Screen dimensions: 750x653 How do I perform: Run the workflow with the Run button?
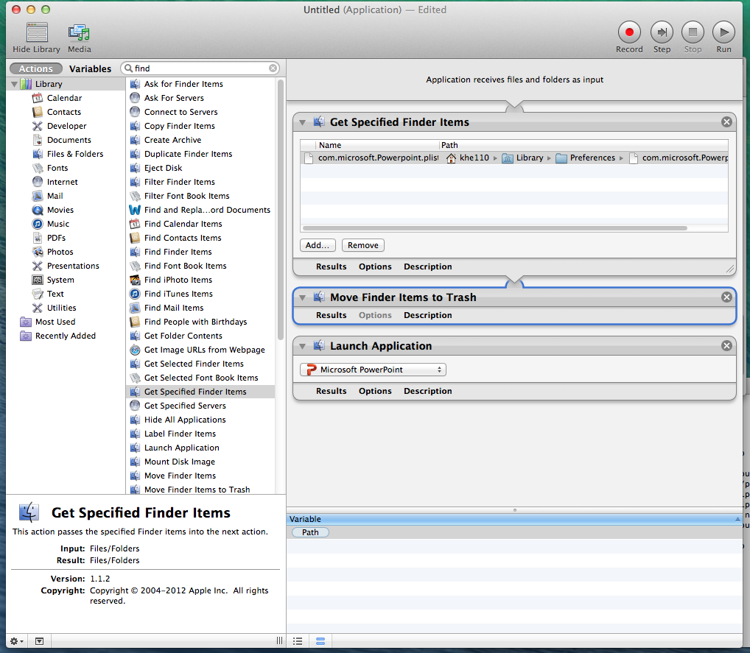723,32
